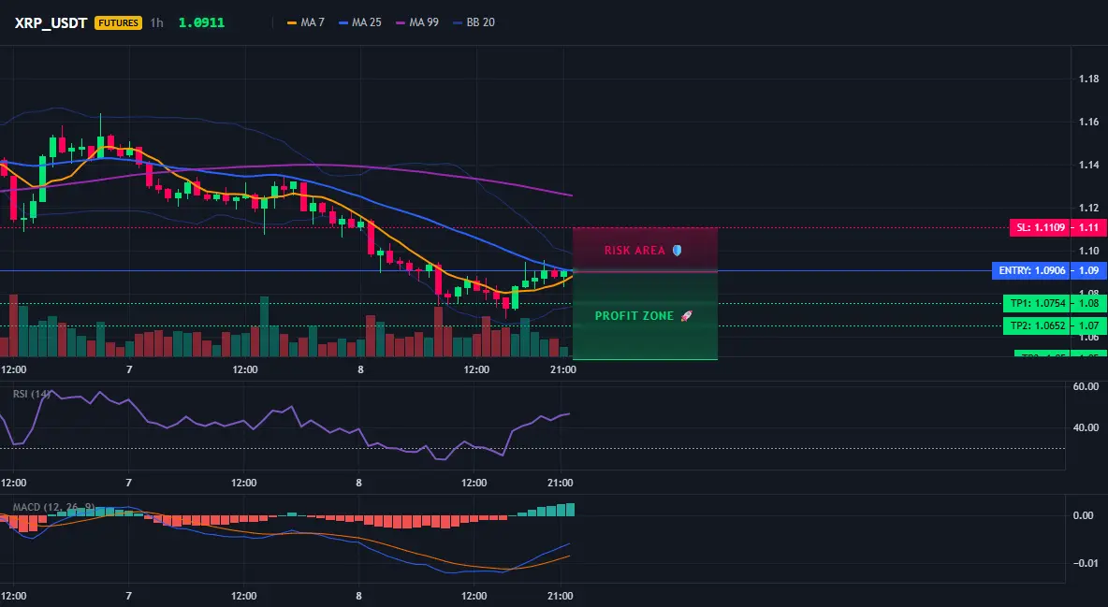Click the 1.12 price axis value

point(1089,208)
